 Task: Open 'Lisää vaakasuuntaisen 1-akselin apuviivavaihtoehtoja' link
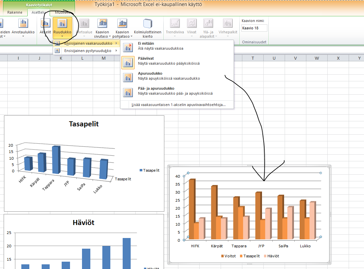coord(178,105)
